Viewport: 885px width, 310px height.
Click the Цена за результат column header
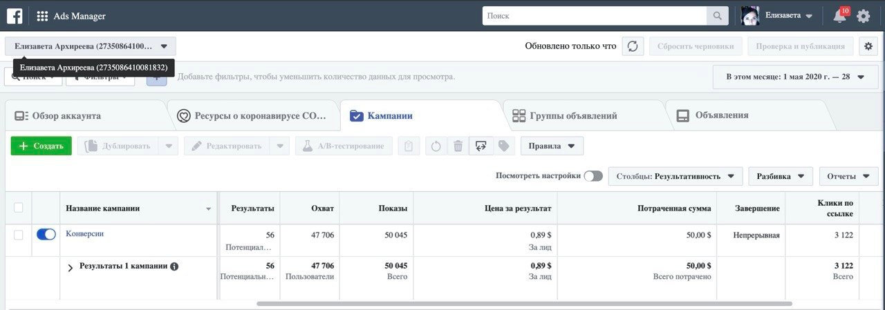tap(485, 208)
